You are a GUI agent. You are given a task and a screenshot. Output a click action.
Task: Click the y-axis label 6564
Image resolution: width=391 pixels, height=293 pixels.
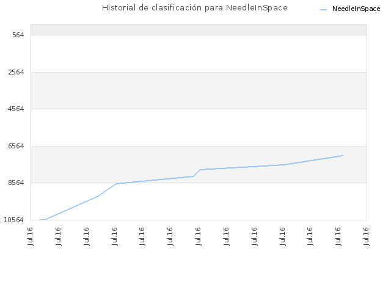point(16,146)
